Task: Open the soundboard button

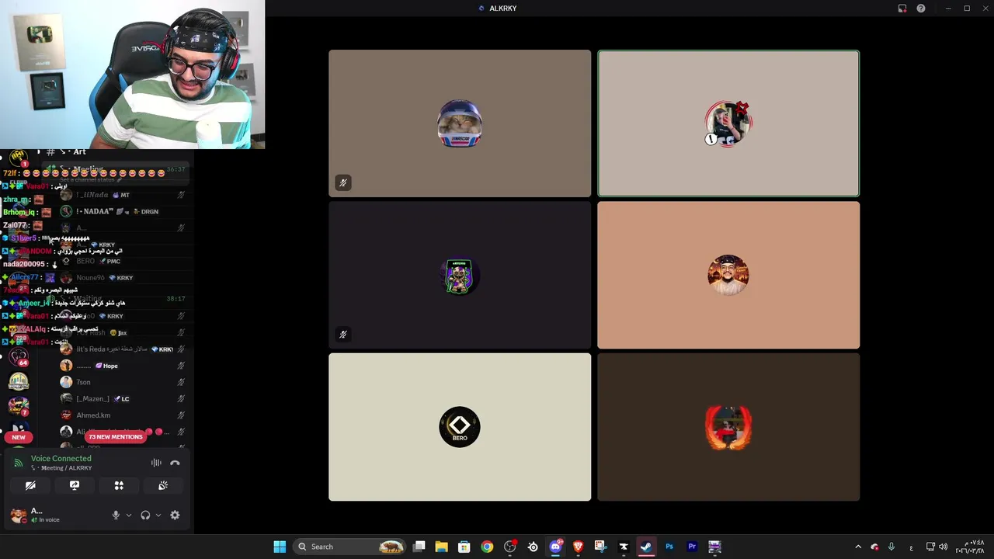Action: [x=163, y=485]
